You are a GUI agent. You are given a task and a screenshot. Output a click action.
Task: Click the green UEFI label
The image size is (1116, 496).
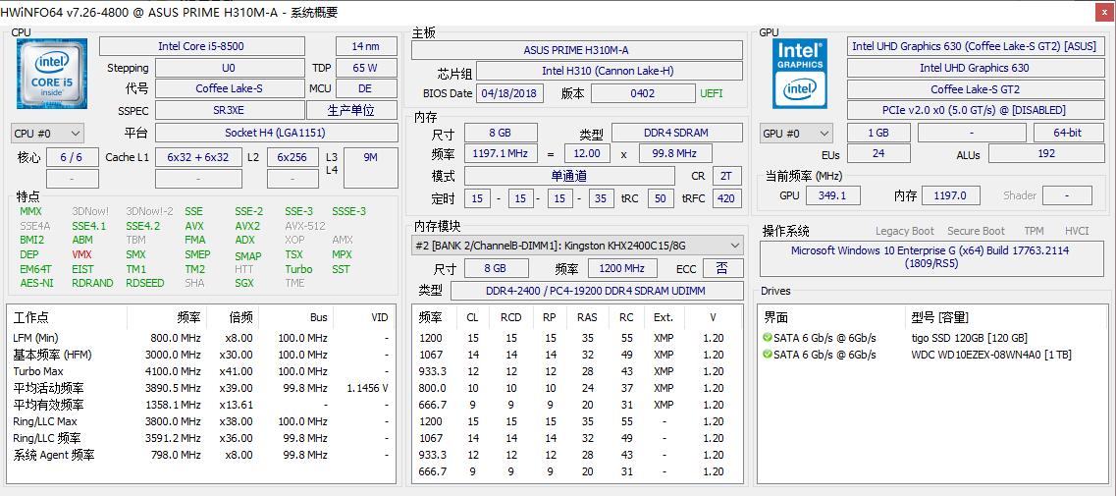click(x=712, y=93)
